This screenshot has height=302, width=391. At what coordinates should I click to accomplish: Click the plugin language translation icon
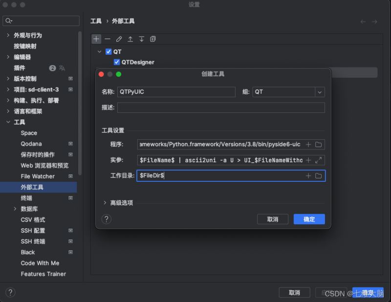coord(62,68)
